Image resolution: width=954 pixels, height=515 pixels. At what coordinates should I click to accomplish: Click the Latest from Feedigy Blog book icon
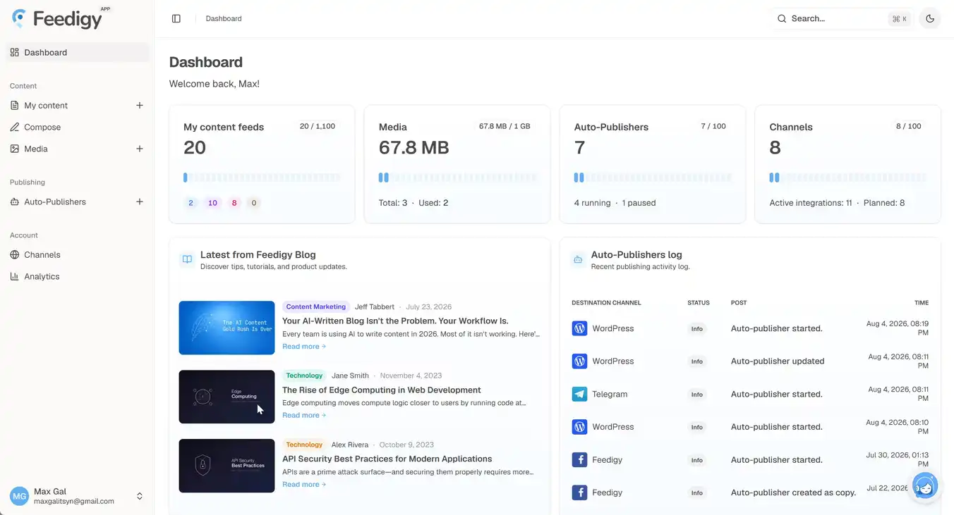click(187, 259)
